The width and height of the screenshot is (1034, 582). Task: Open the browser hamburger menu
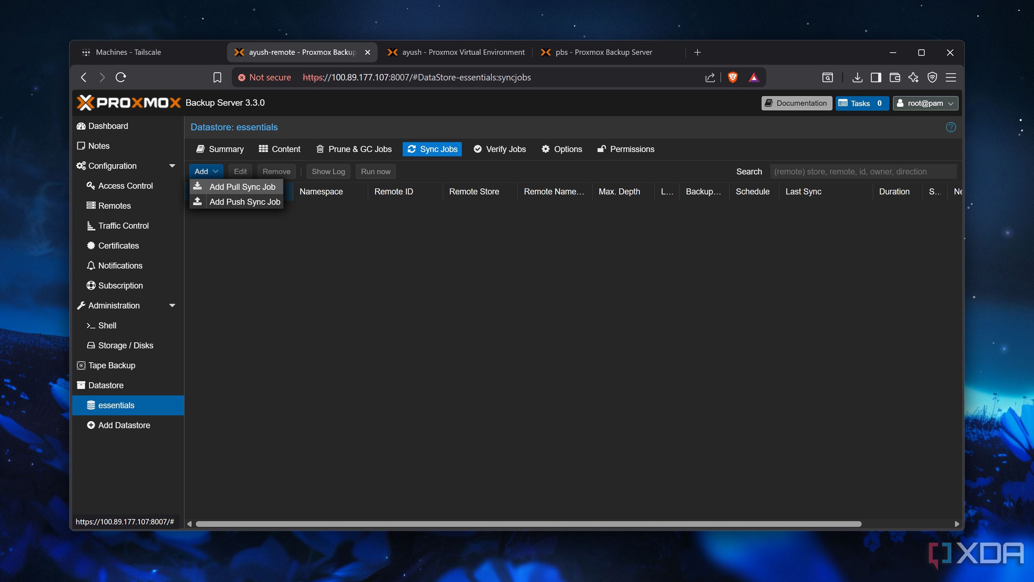pyautogui.click(x=951, y=78)
